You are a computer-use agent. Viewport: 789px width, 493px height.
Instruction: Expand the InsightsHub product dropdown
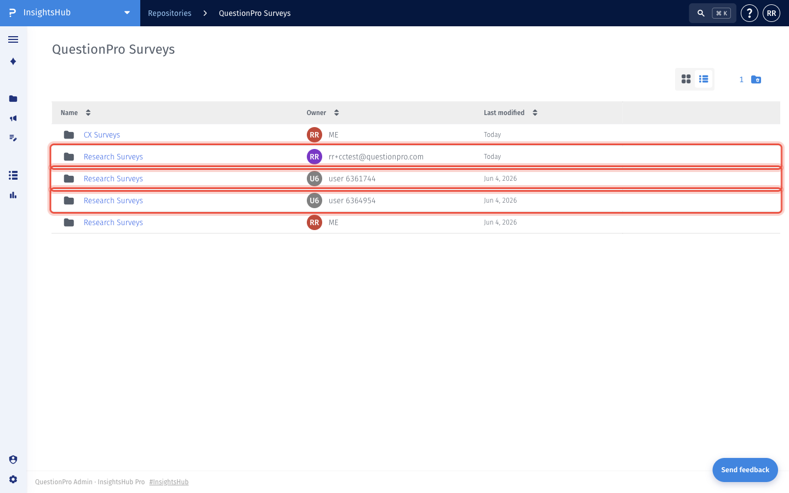(127, 13)
